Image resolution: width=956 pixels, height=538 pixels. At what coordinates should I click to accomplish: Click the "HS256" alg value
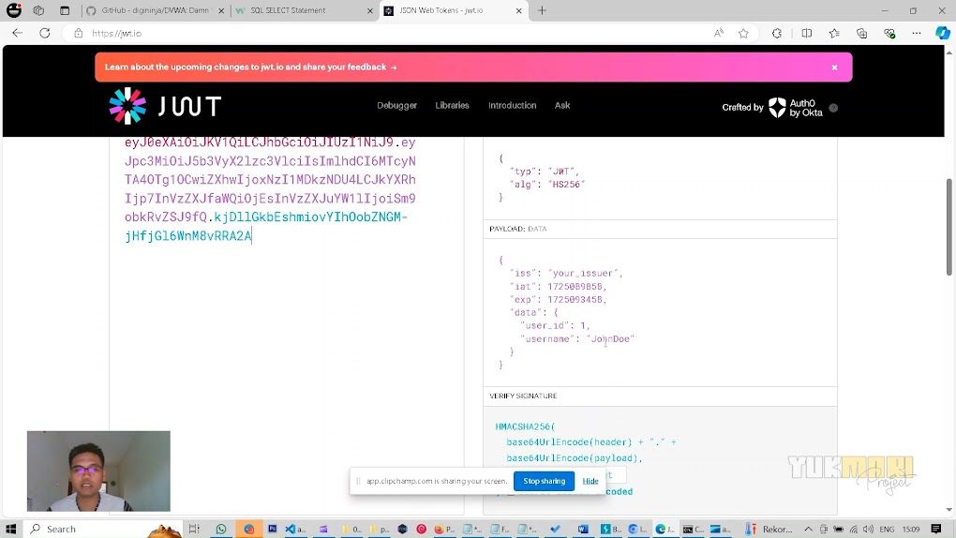point(566,185)
